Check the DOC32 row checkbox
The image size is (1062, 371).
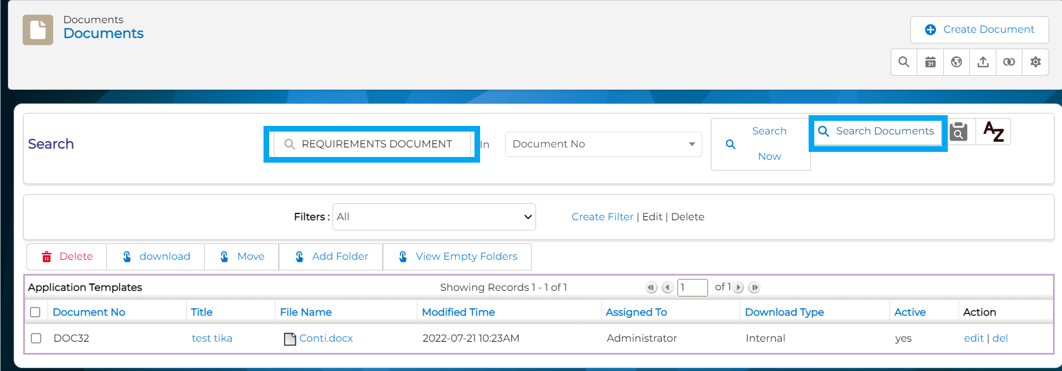click(x=36, y=338)
